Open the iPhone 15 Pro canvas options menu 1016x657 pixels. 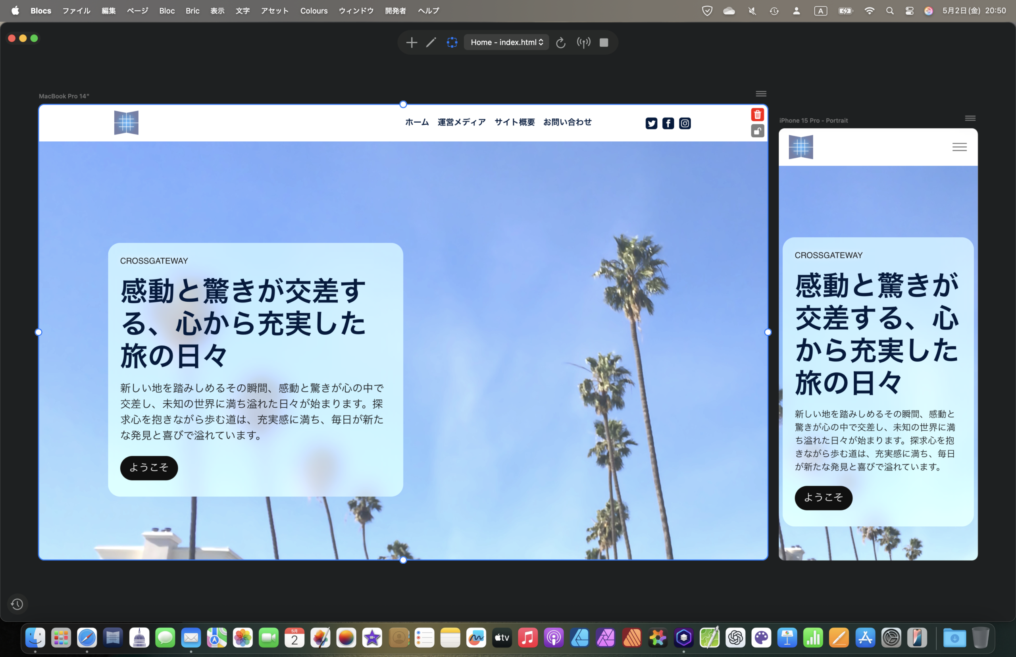point(970,118)
